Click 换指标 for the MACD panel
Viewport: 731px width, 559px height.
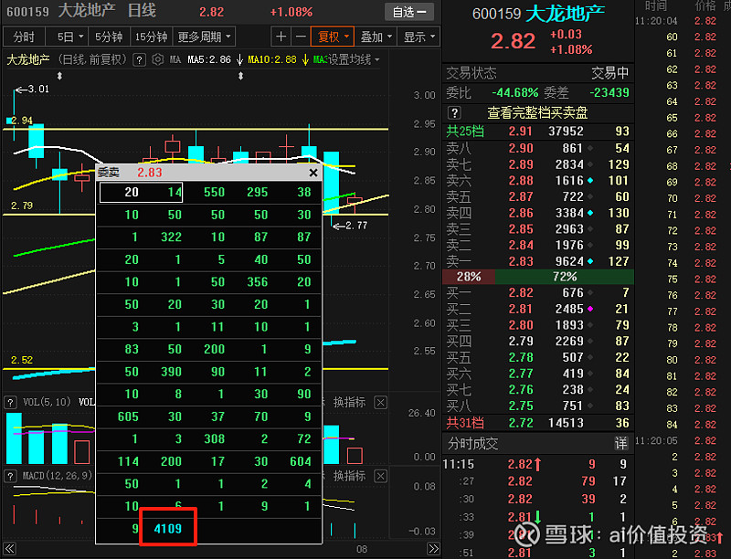(x=349, y=476)
